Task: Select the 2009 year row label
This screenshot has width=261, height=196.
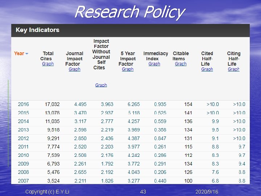Action: coord(23,164)
